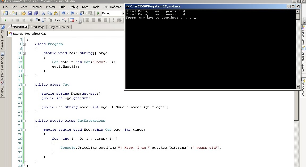Switch to the Start Page tab
Viewport: 306px width, 167px height.
click(38, 27)
